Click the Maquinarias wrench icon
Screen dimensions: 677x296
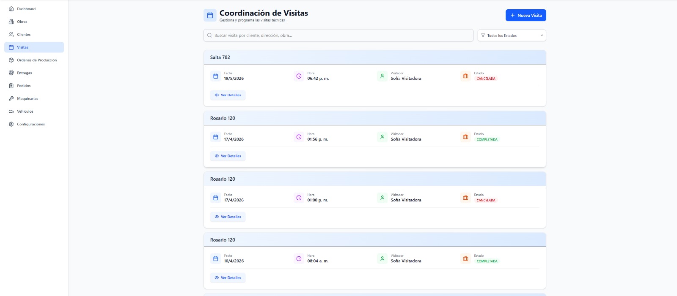[11, 98]
